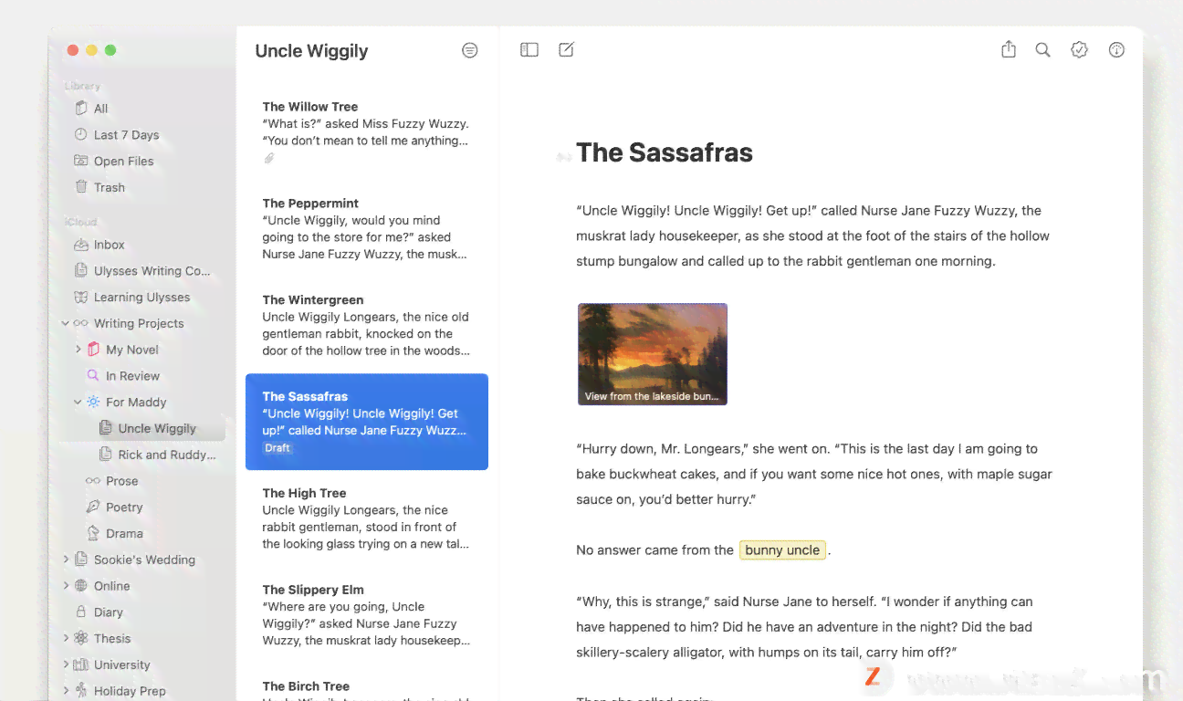Viewport: 1183px width, 701px height.
Task: Open the revision check badge icon
Action: pyautogui.click(x=1080, y=50)
